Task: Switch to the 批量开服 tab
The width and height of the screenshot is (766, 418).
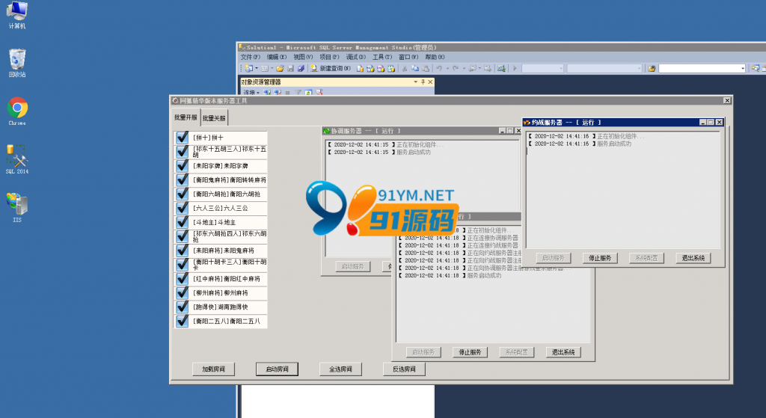Action: [186, 117]
